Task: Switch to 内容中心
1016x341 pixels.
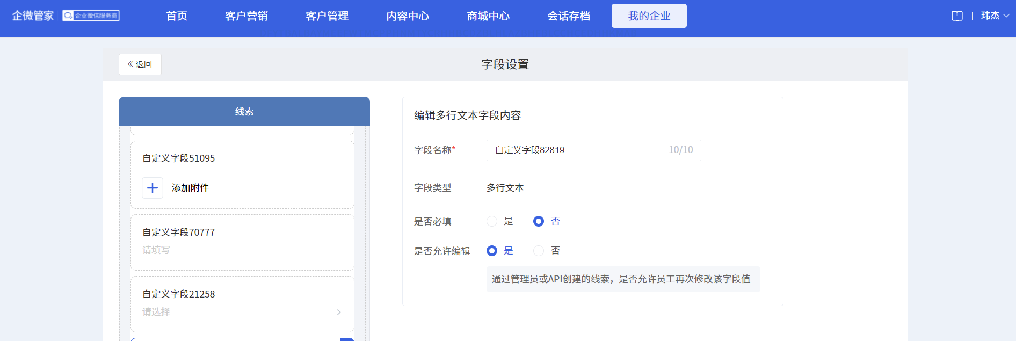Action: coord(408,16)
